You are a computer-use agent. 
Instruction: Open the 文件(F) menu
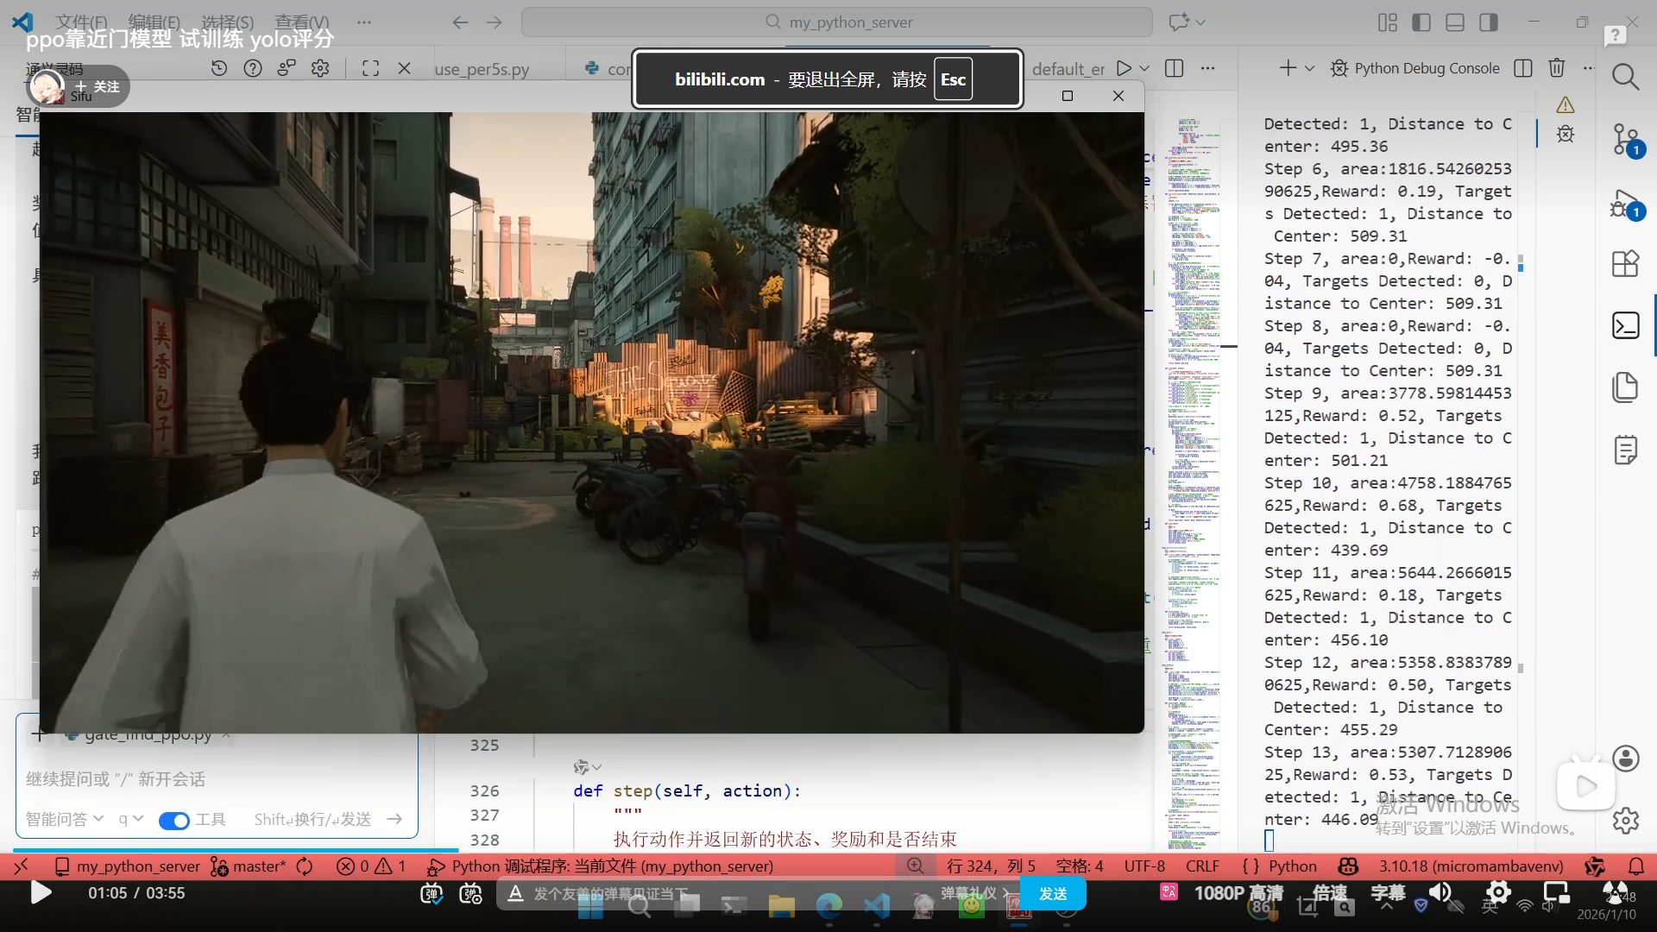pyautogui.click(x=81, y=22)
